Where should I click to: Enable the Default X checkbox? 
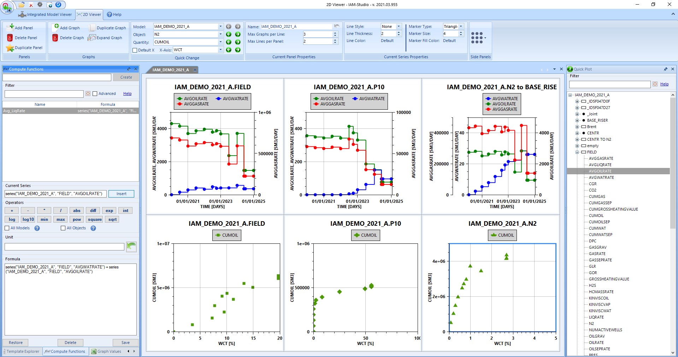click(x=135, y=50)
